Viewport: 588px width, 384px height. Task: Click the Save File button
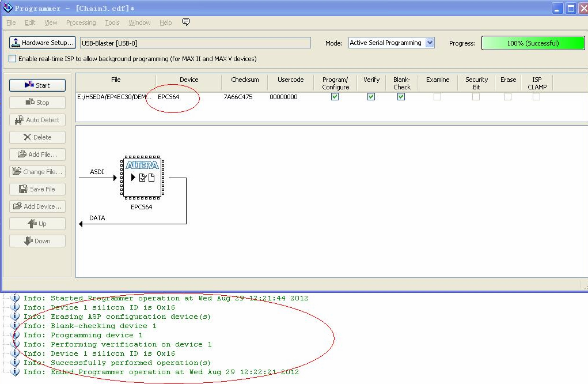pyautogui.click(x=37, y=189)
